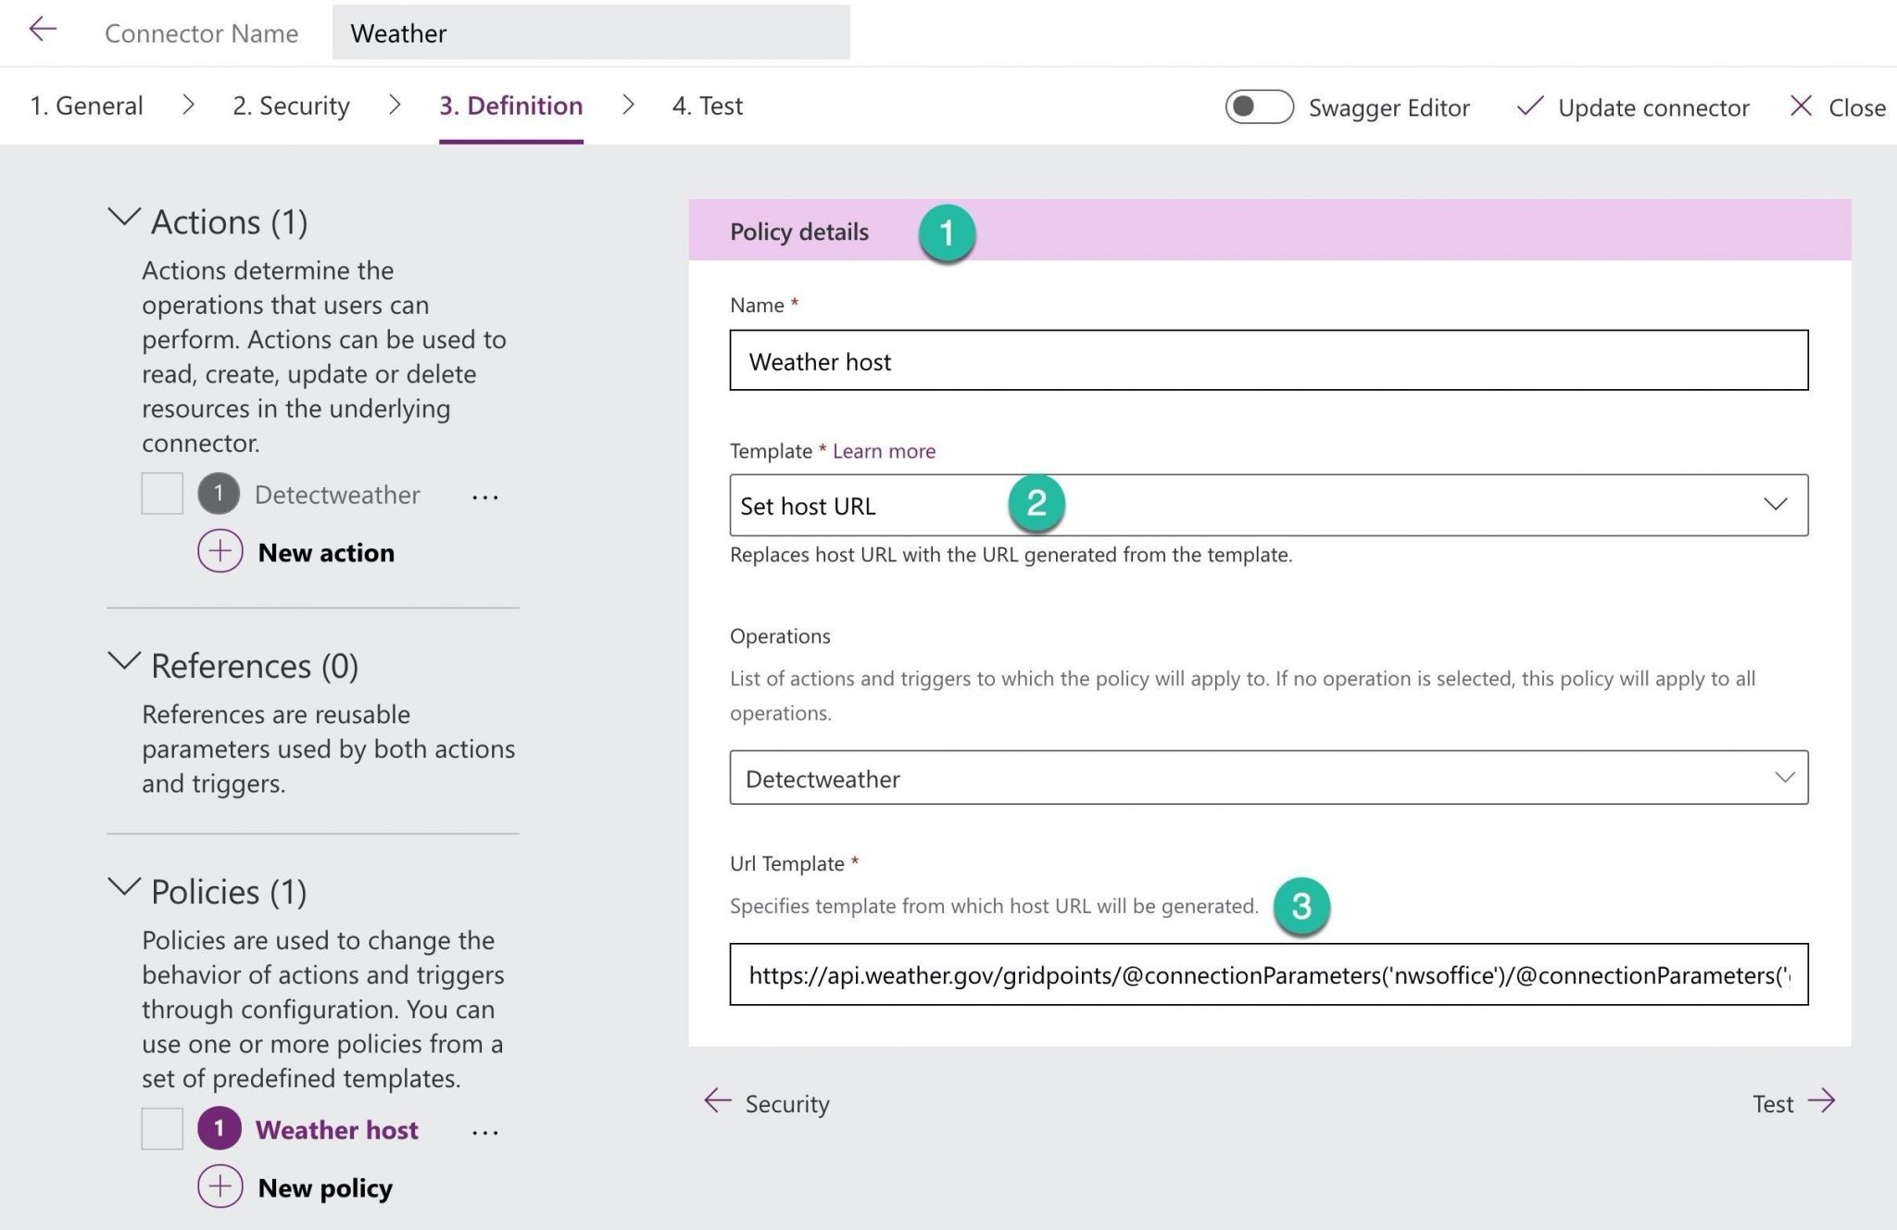The image size is (1897, 1230).
Task: Check the Weather host policy checkbox
Action: pos(162,1129)
